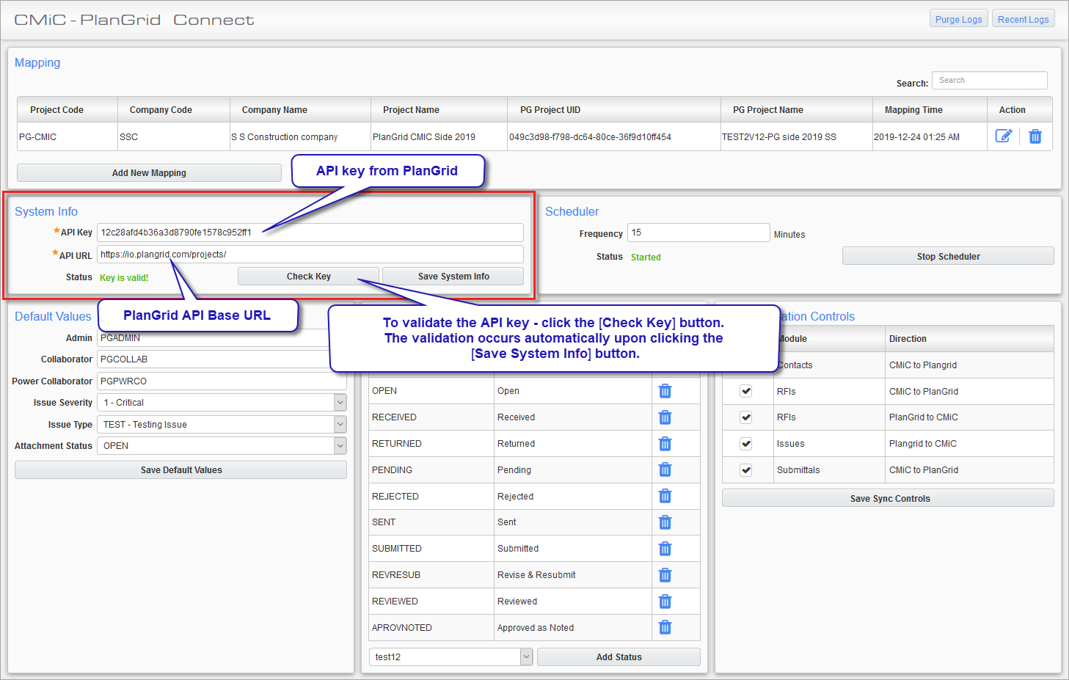Sort by PG Project Name column header

coord(797,109)
